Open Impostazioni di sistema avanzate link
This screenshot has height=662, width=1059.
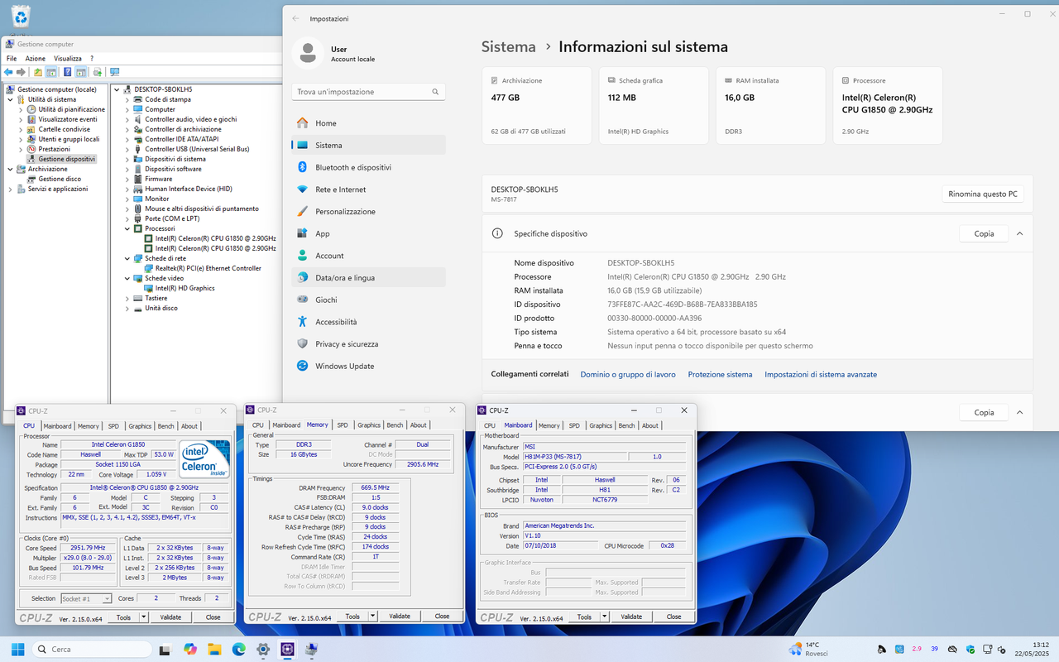pos(821,375)
